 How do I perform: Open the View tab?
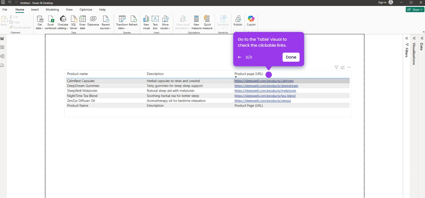(69, 10)
